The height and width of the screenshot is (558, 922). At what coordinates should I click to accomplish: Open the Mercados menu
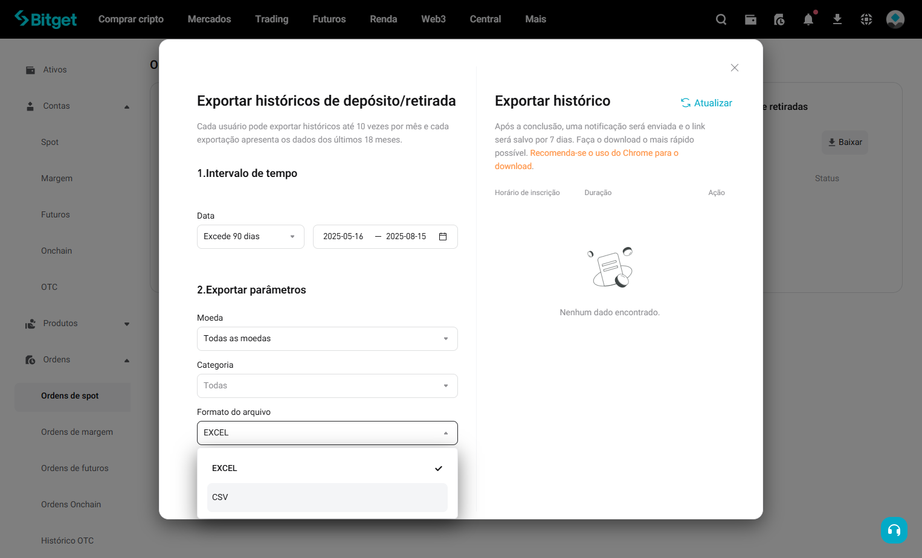(x=210, y=19)
